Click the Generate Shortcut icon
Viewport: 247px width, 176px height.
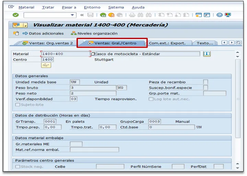click(207, 15)
